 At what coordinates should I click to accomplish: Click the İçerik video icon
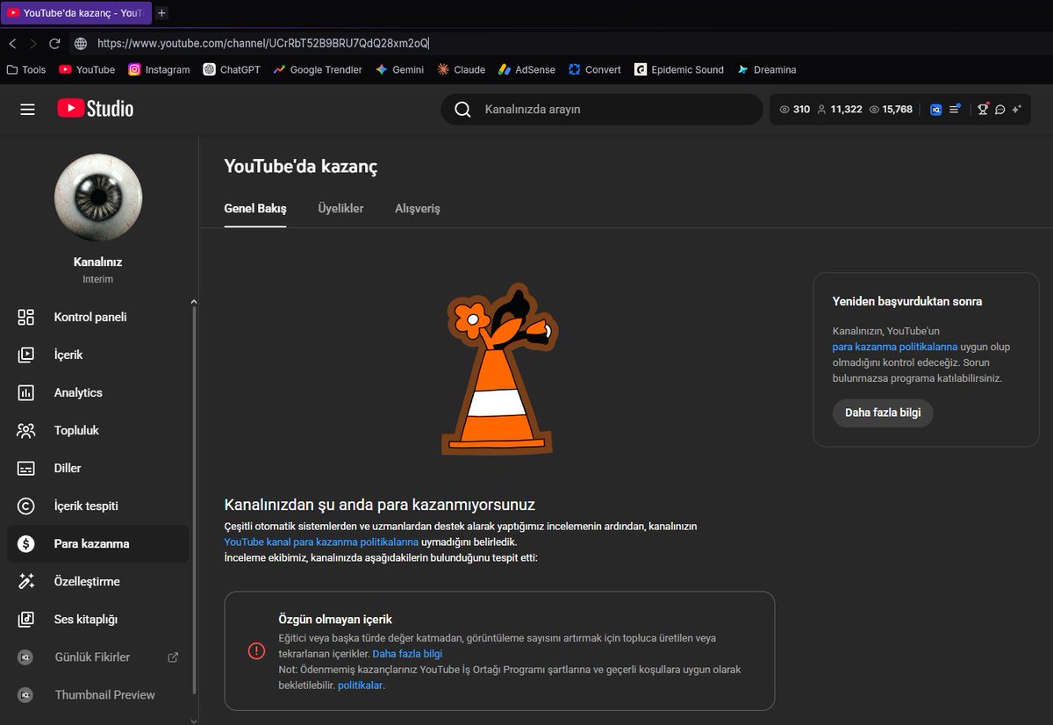point(26,355)
